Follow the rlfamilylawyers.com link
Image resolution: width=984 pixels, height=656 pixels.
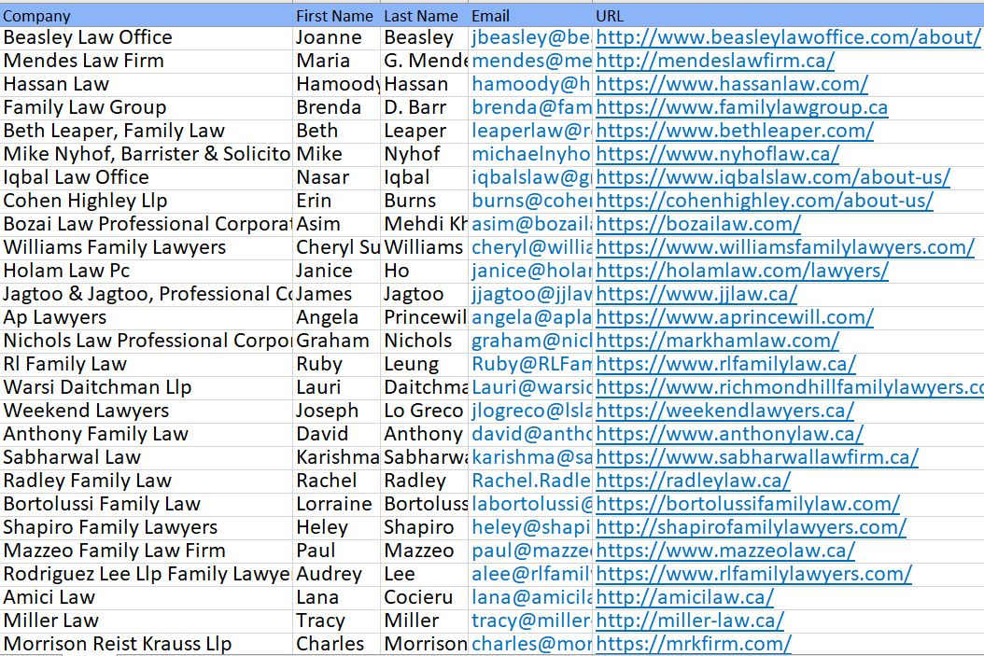(753, 574)
